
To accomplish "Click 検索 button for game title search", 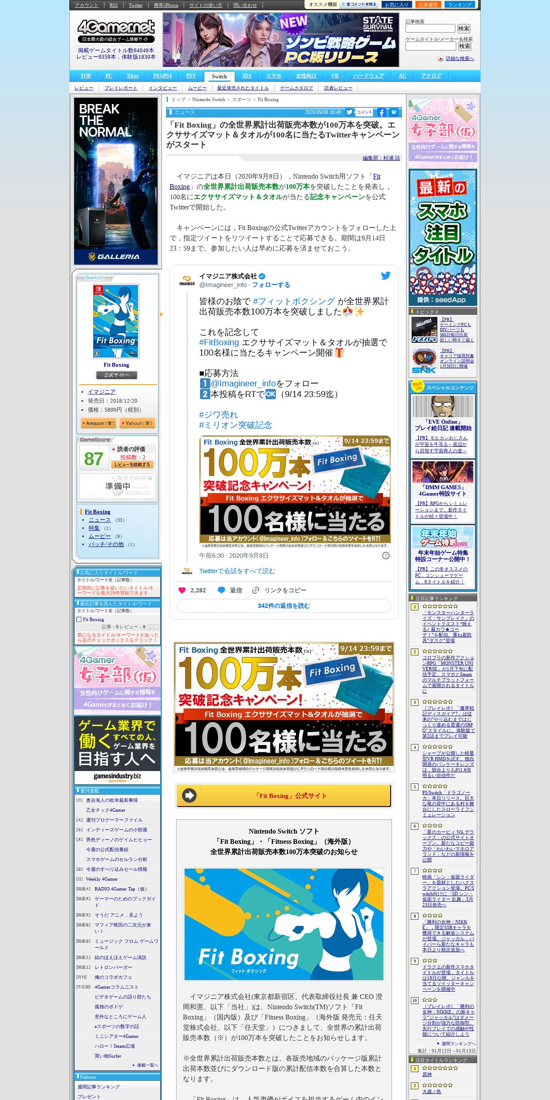I will (x=465, y=46).
